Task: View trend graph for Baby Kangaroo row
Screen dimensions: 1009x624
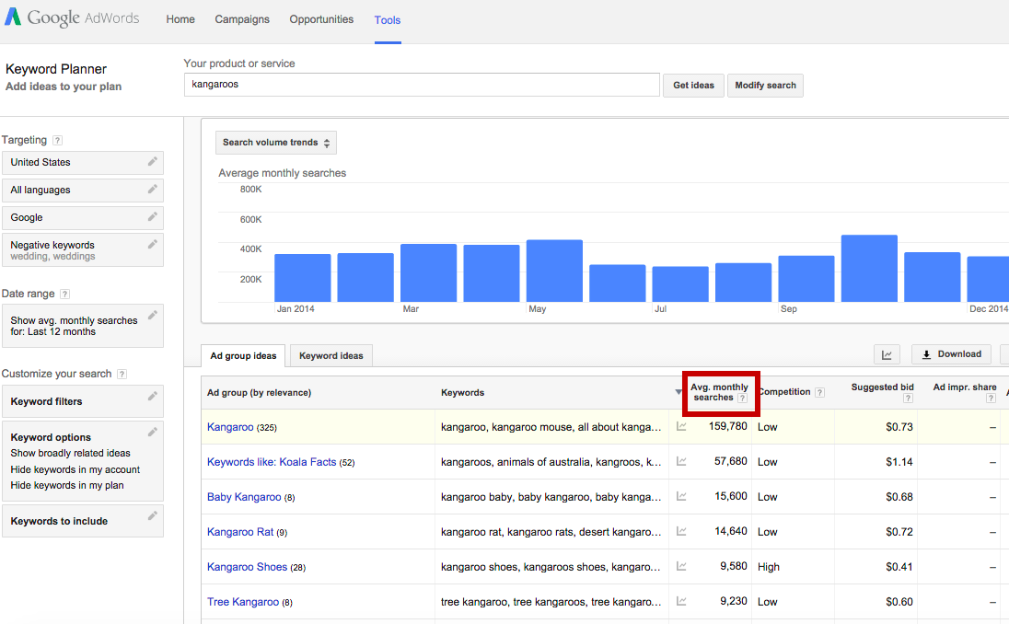Action: pos(681,496)
